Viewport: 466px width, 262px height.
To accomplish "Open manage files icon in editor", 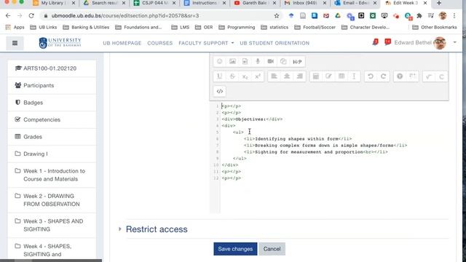I will [x=283, y=61].
